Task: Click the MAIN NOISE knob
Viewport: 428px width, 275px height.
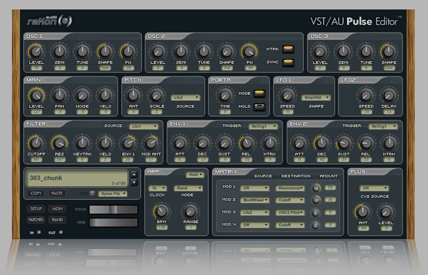Action: (82, 95)
